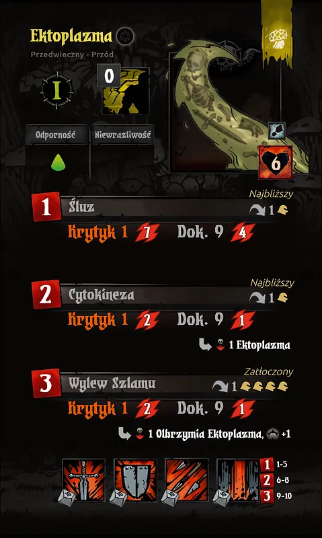Click the yellow terrain tile showing 0
322x538 pixels.
pyautogui.click(x=124, y=90)
